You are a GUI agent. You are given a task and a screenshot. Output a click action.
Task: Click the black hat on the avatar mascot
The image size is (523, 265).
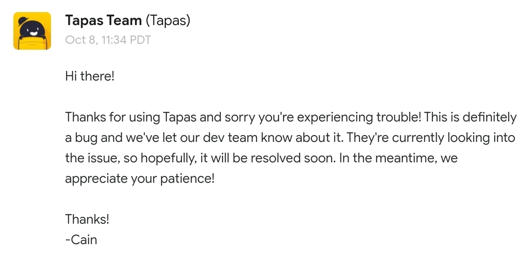click(x=23, y=20)
